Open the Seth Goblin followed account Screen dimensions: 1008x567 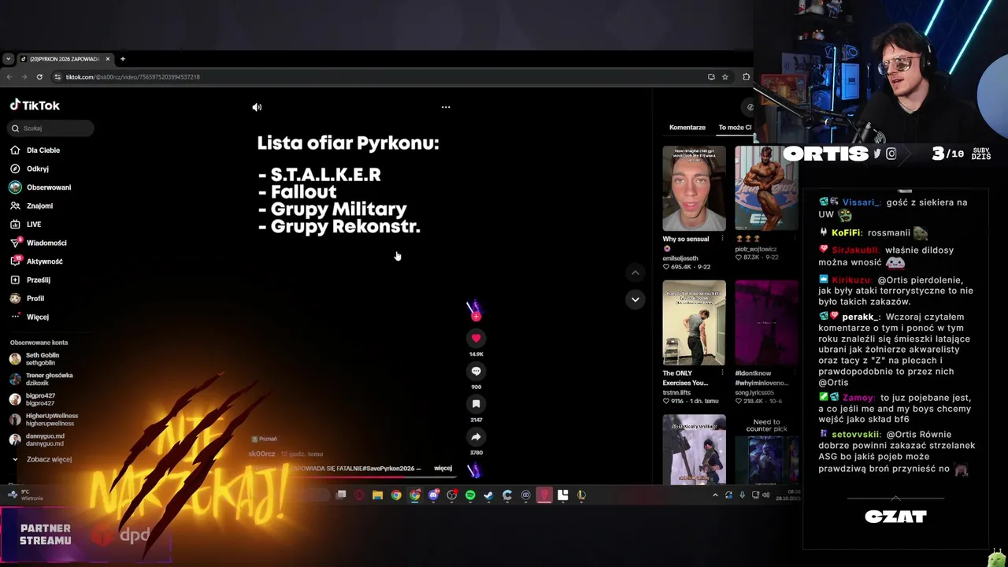(x=35, y=359)
